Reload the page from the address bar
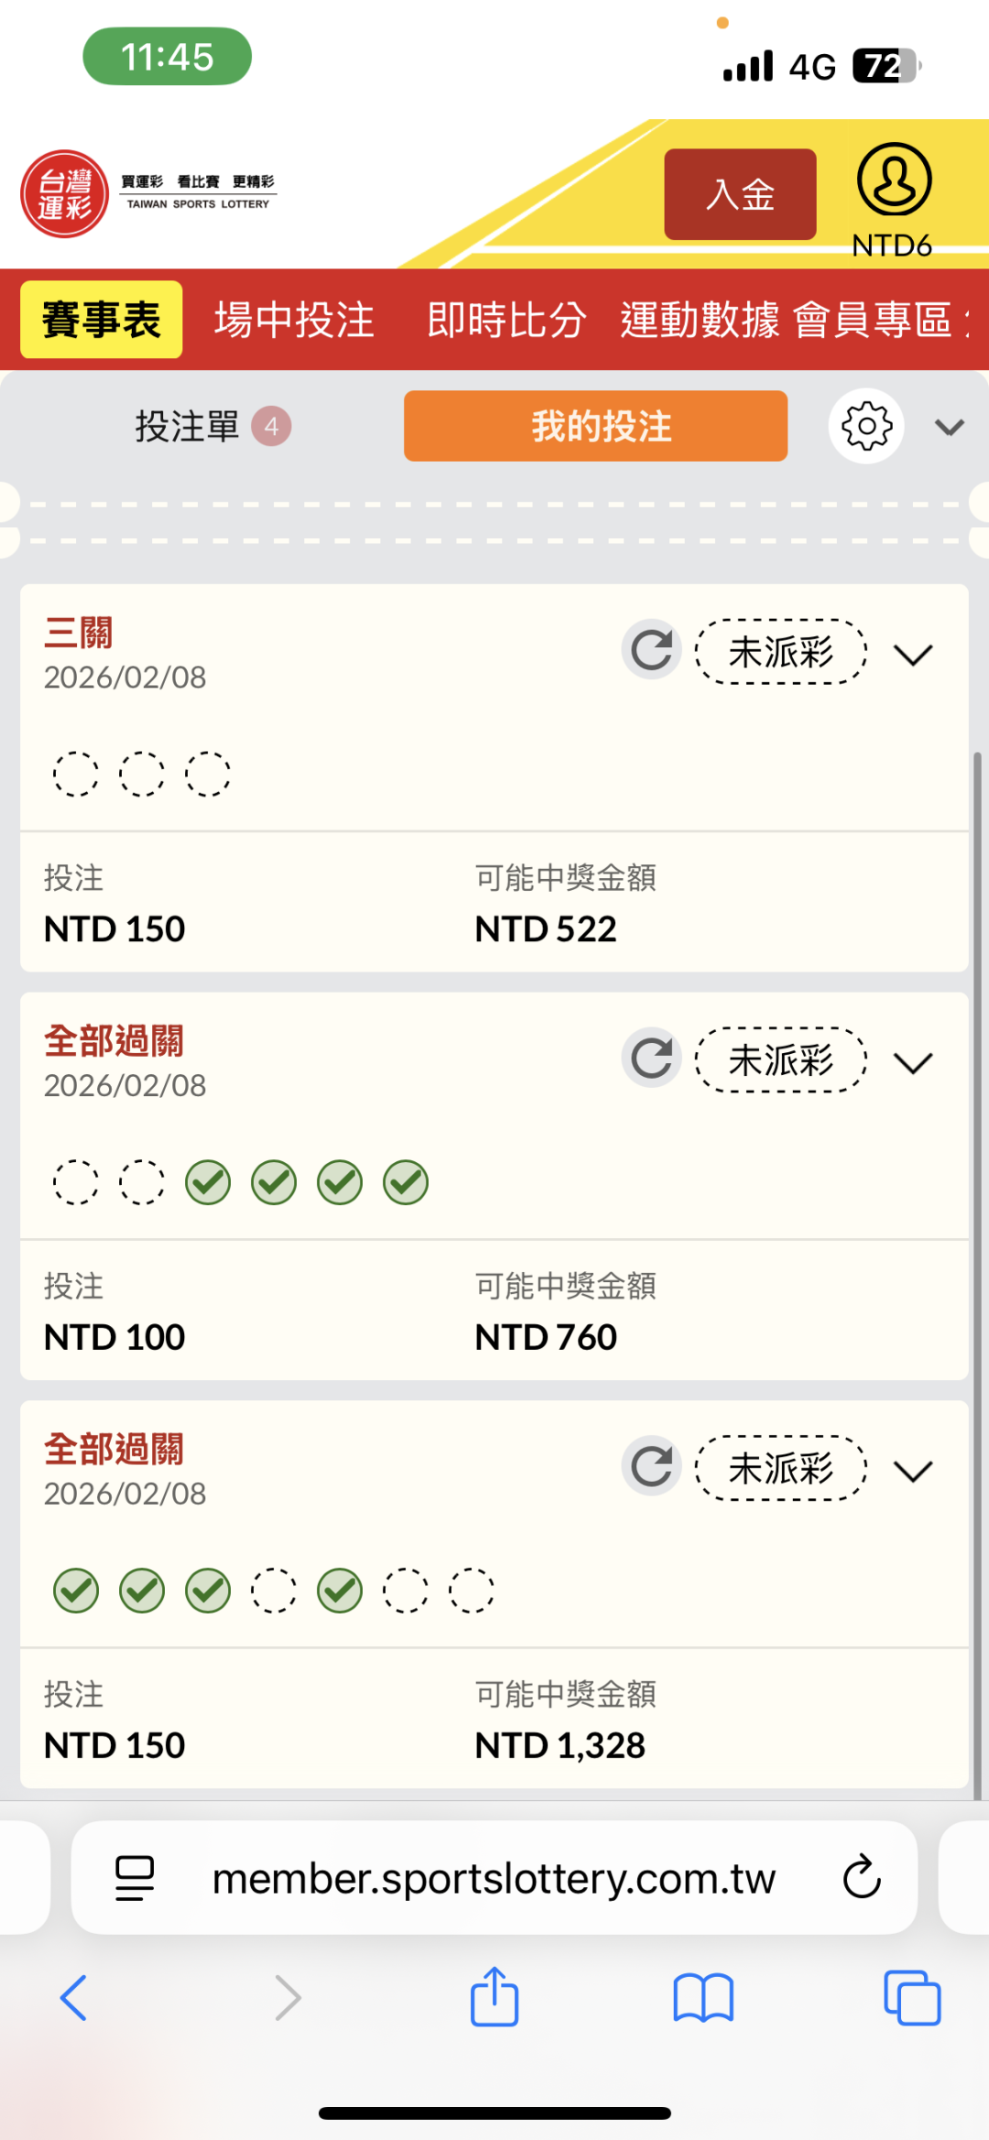 861,1877
